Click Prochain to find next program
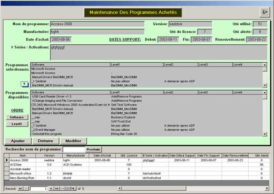The width and height of the screenshot is (274, 194). 93,149
